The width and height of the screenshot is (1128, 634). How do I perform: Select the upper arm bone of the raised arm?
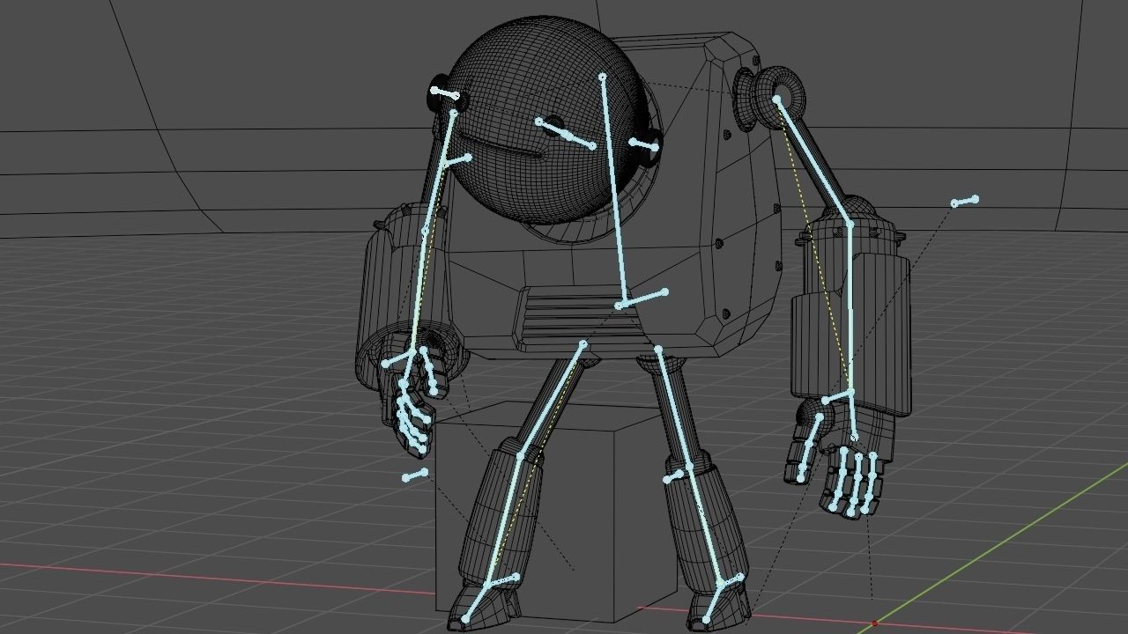pos(813,161)
